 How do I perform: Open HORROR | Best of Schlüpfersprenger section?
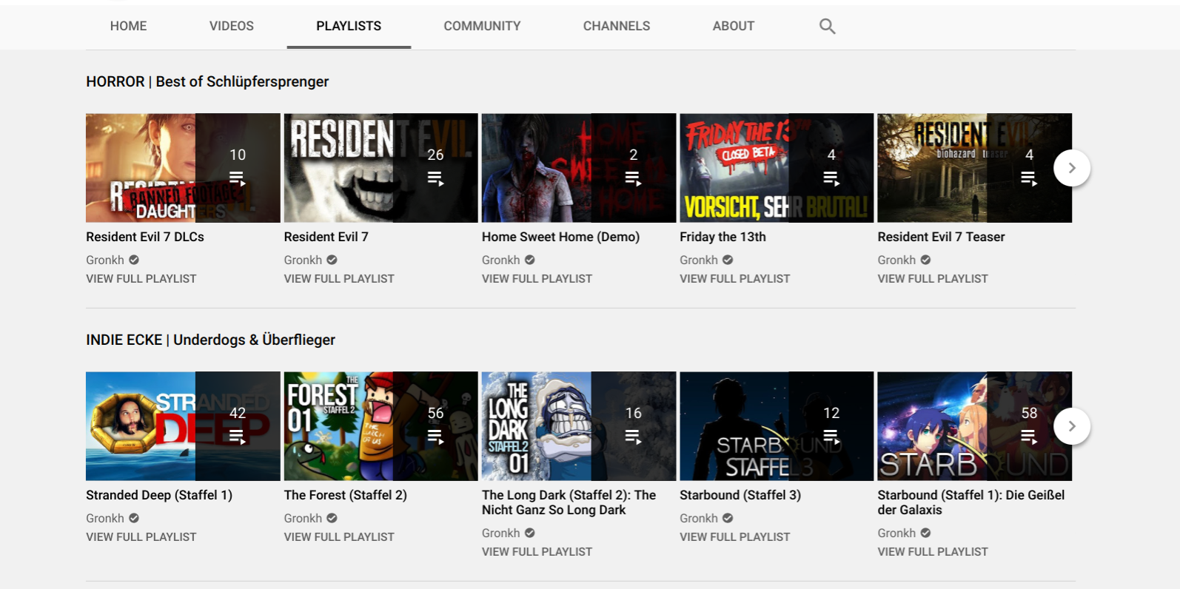click(x=207, y=81)
